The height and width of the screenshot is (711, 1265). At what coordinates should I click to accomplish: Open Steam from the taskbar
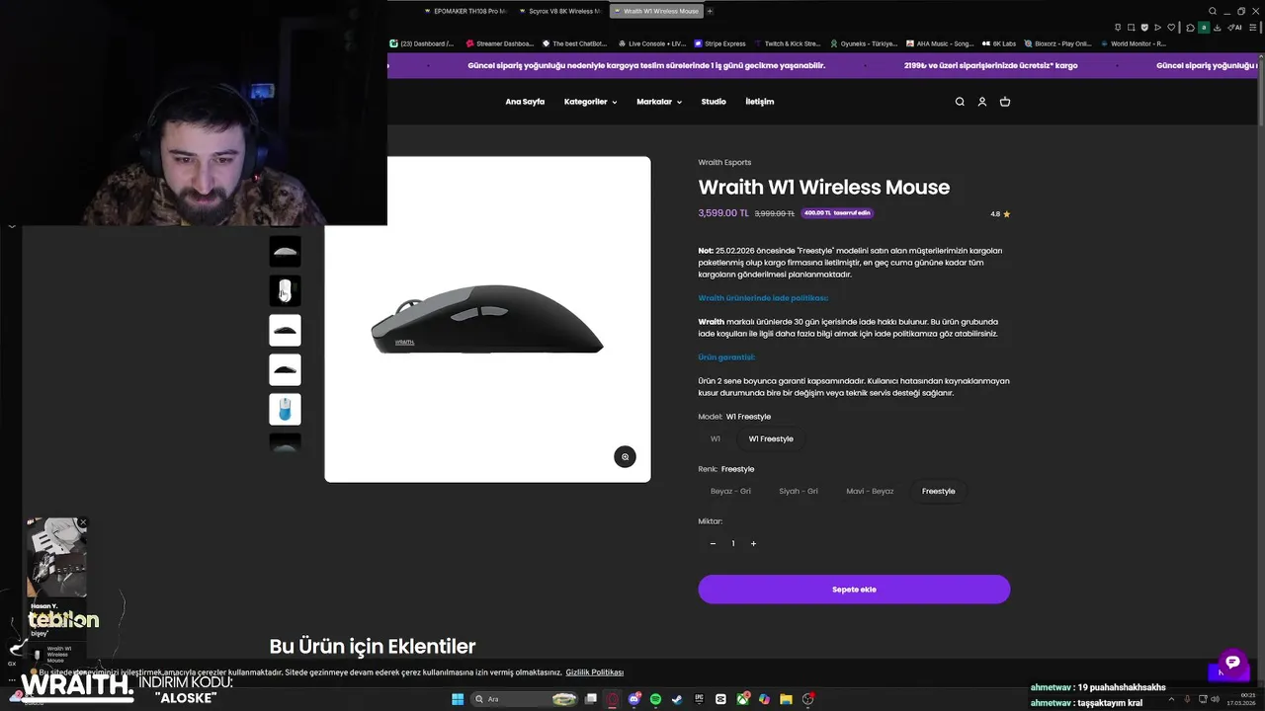pyautogui.click(x=677, y=699)
